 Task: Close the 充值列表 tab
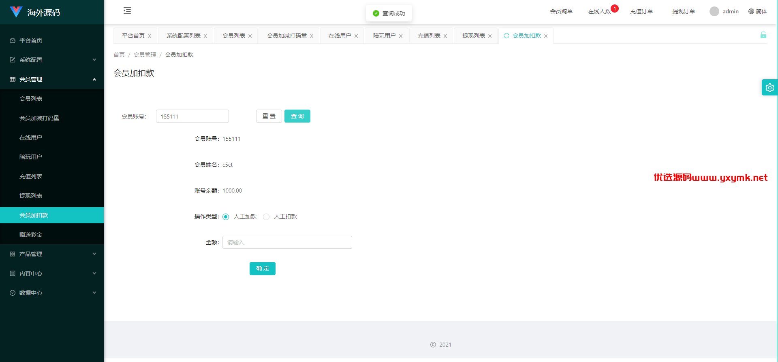coord(445,36)
